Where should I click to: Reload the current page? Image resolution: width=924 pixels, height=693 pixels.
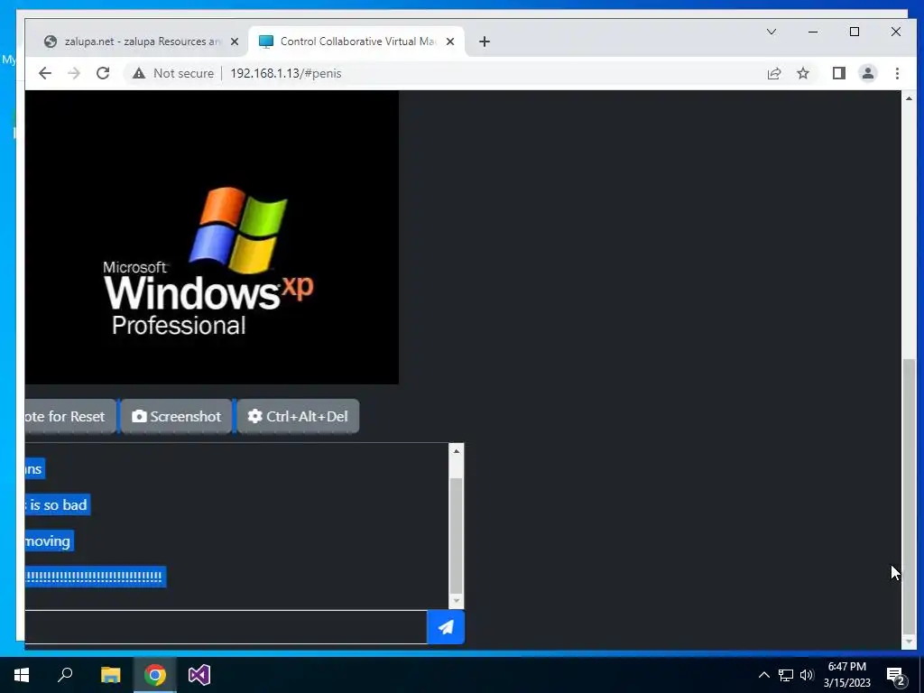[x=103, y=73]
